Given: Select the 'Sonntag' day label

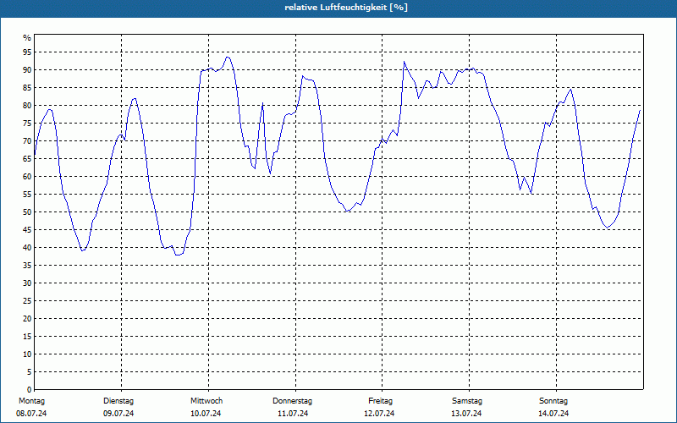Looking at the screenshot, I should coord(553,401).
